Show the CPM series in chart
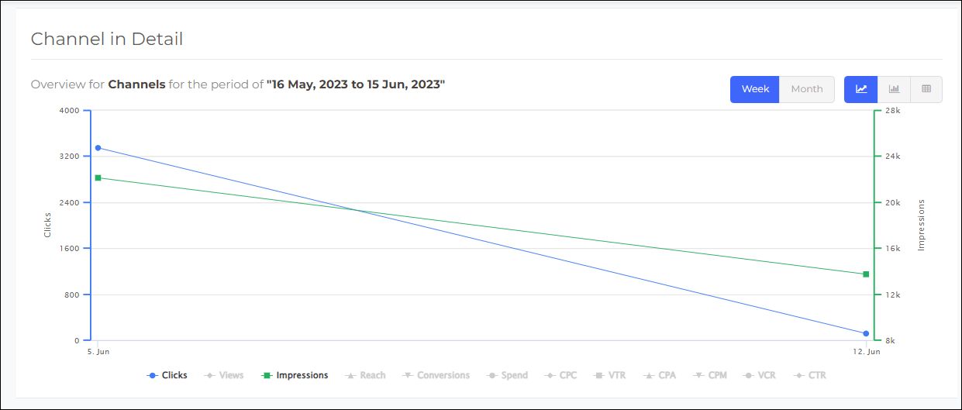962x410 pixels. coord(709,375)
